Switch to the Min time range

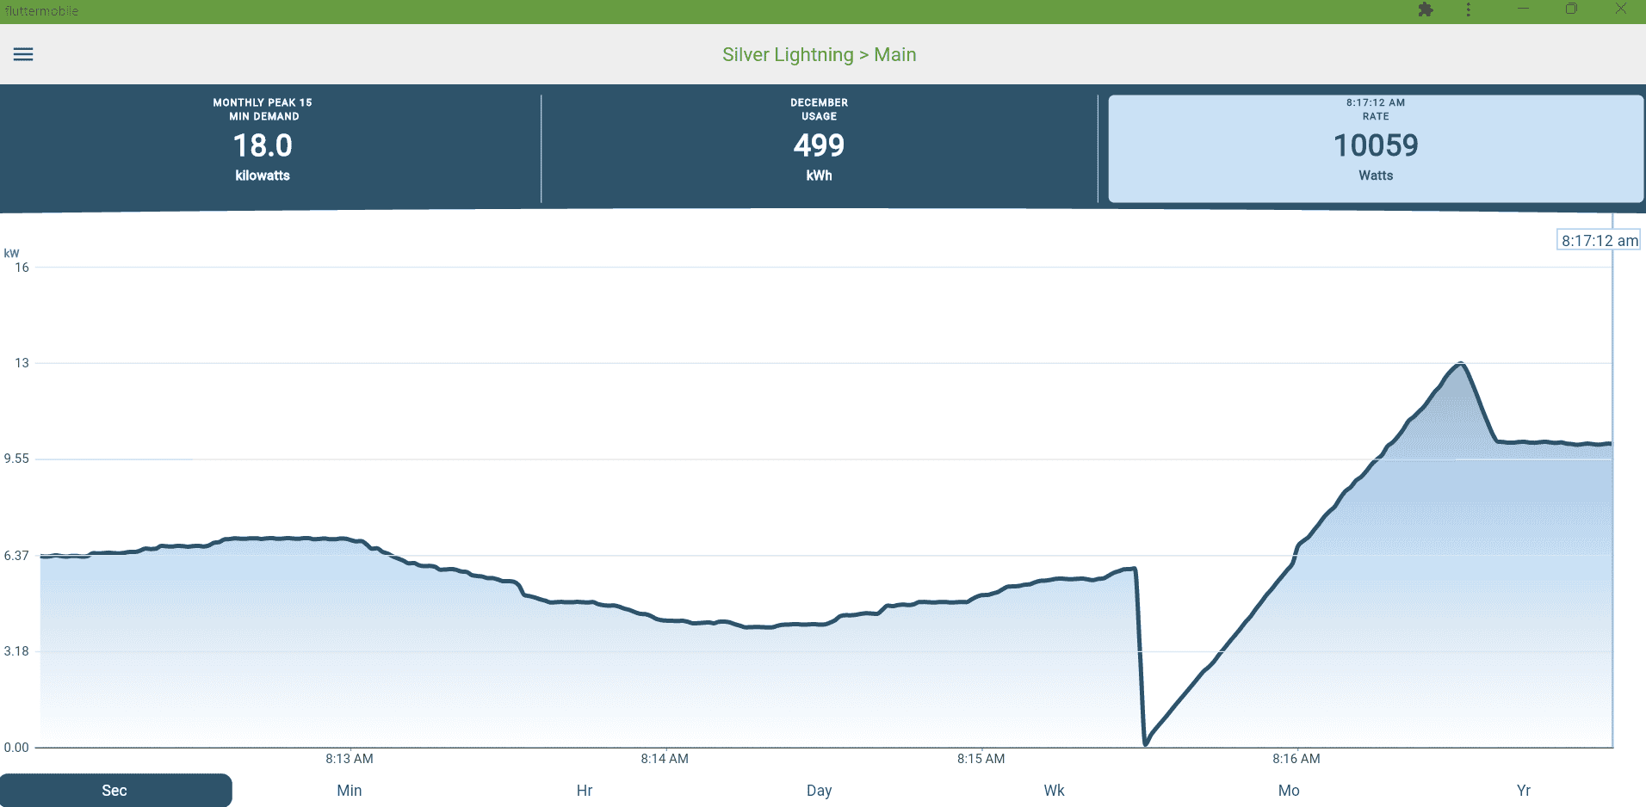(350, 790)
